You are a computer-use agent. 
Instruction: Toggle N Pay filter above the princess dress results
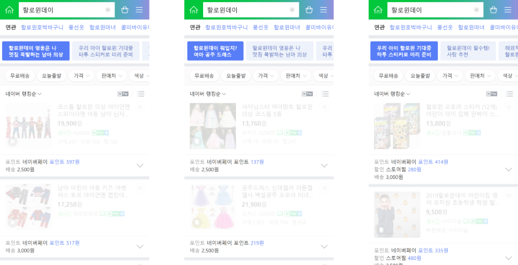click(x=307, y=94)
